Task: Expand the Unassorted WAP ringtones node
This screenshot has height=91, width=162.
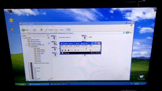Action: pos(28,63)
